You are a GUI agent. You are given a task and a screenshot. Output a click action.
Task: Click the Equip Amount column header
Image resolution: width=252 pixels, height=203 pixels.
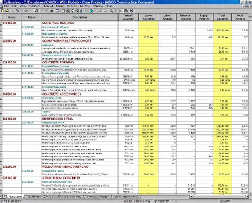click(x=204, y=17)
